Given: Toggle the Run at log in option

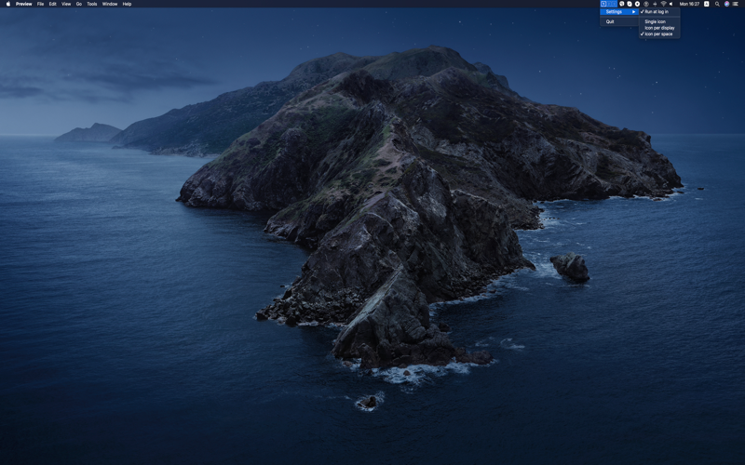Looking at the screenshot, I should point(659,11).
